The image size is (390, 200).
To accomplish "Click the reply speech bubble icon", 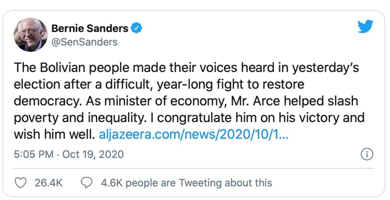I will [88, 182].
